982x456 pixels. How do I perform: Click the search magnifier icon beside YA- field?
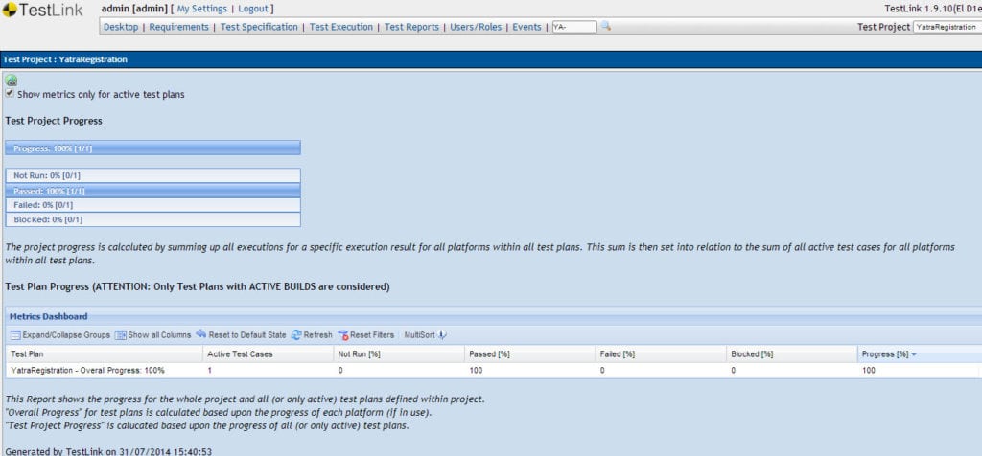[x=606, y=26]
